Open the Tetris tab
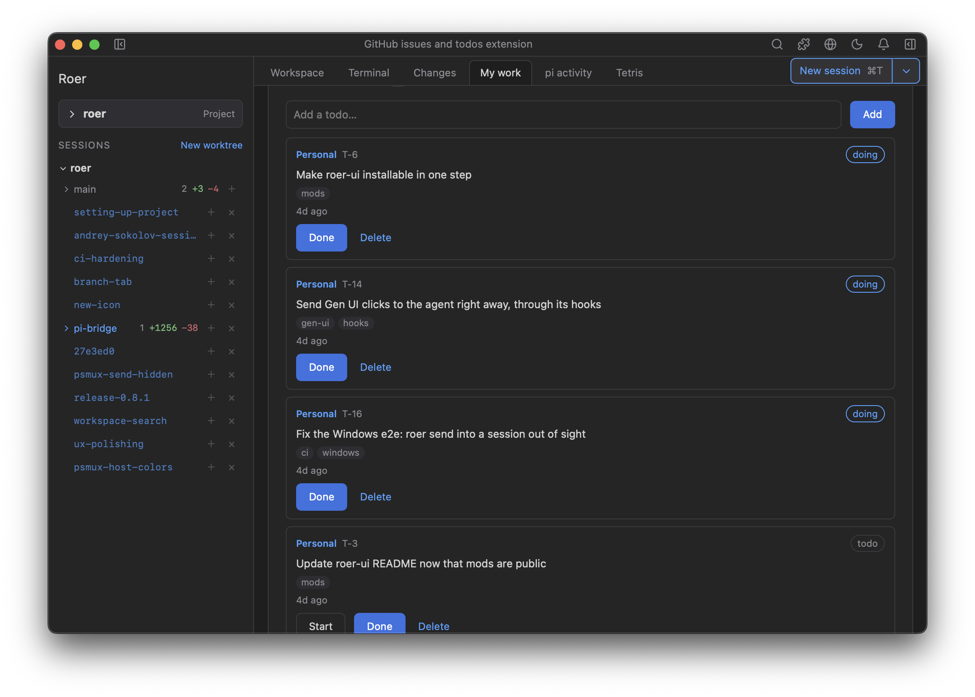This screenshot has height=697, width=975. coord(629,73)
